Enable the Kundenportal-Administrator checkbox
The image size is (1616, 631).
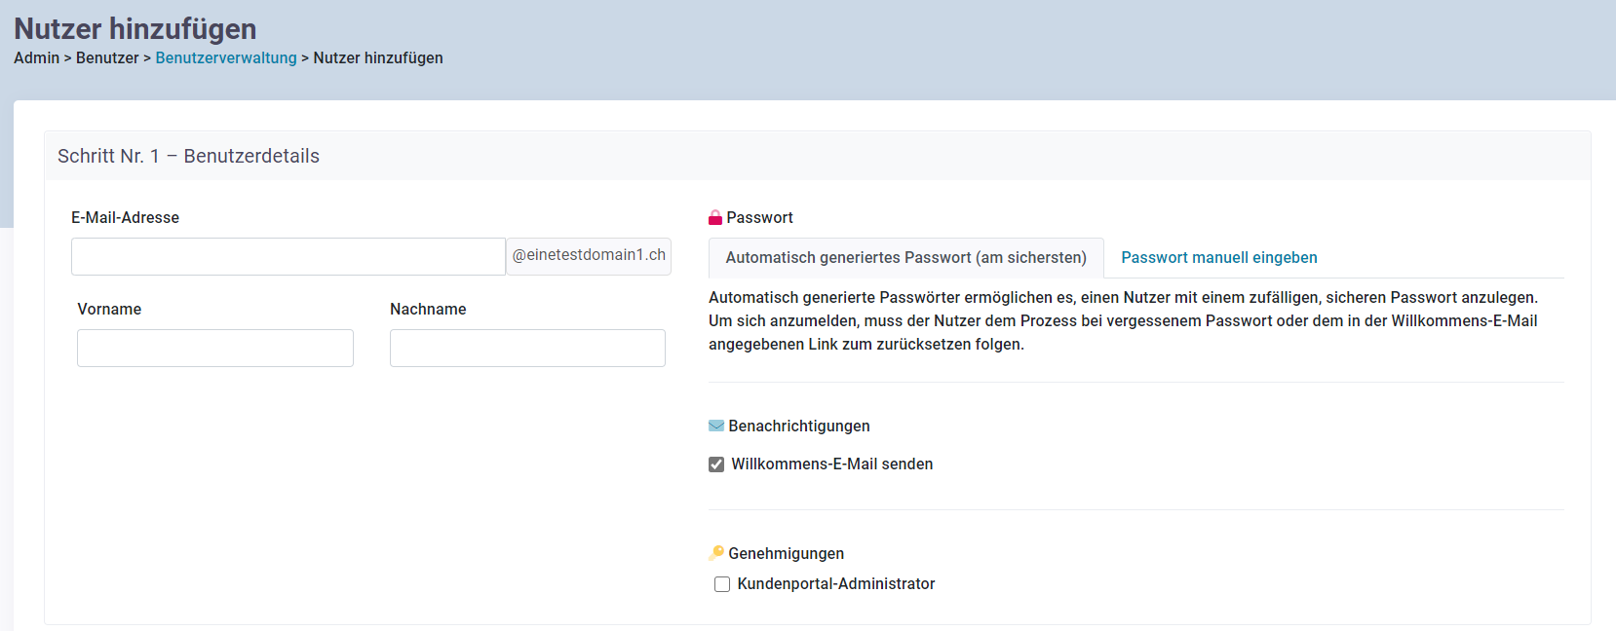coord(722,584)
